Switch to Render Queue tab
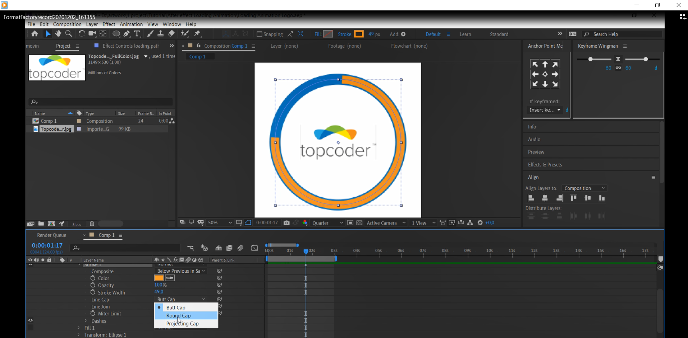688x338 pixels. (52, 235)
